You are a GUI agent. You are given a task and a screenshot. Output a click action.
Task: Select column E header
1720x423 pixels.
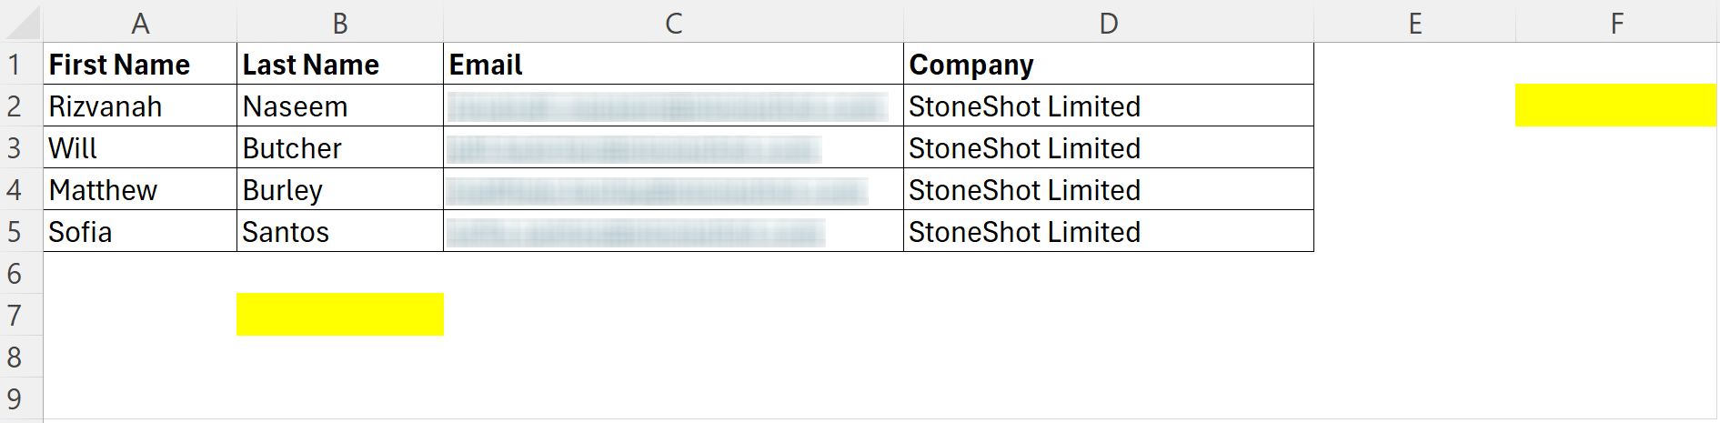pos(1414,23)
